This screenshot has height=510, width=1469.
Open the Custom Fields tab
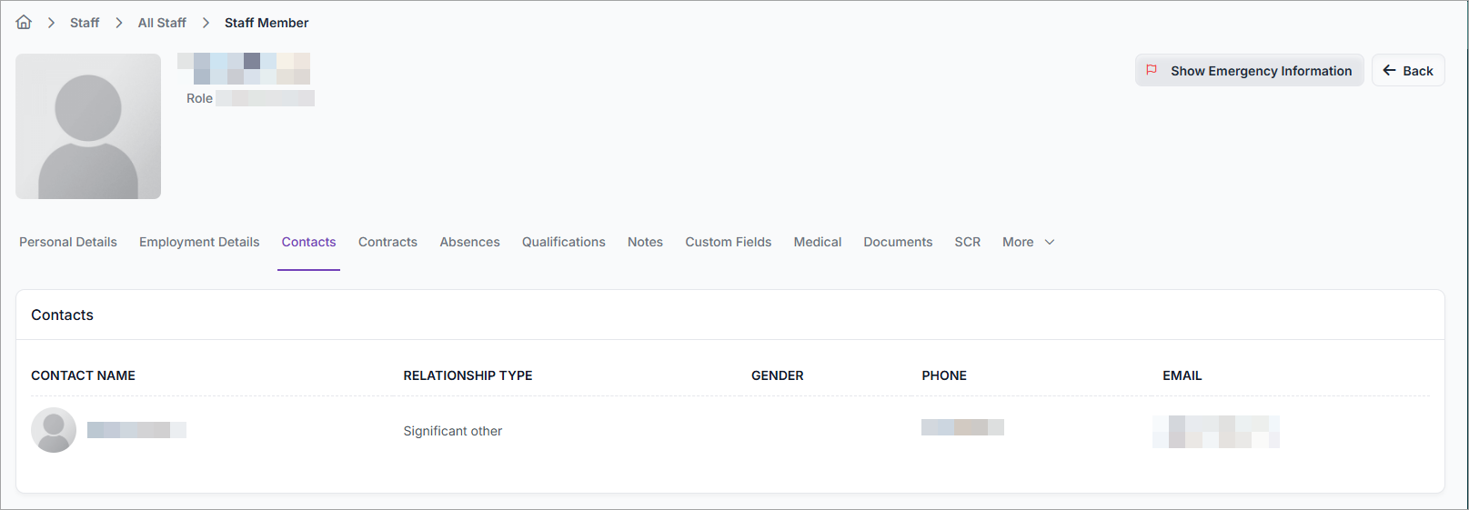pos(728,242)
